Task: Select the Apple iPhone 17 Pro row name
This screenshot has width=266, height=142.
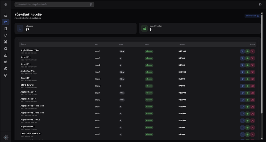Action: click(30, 50)
